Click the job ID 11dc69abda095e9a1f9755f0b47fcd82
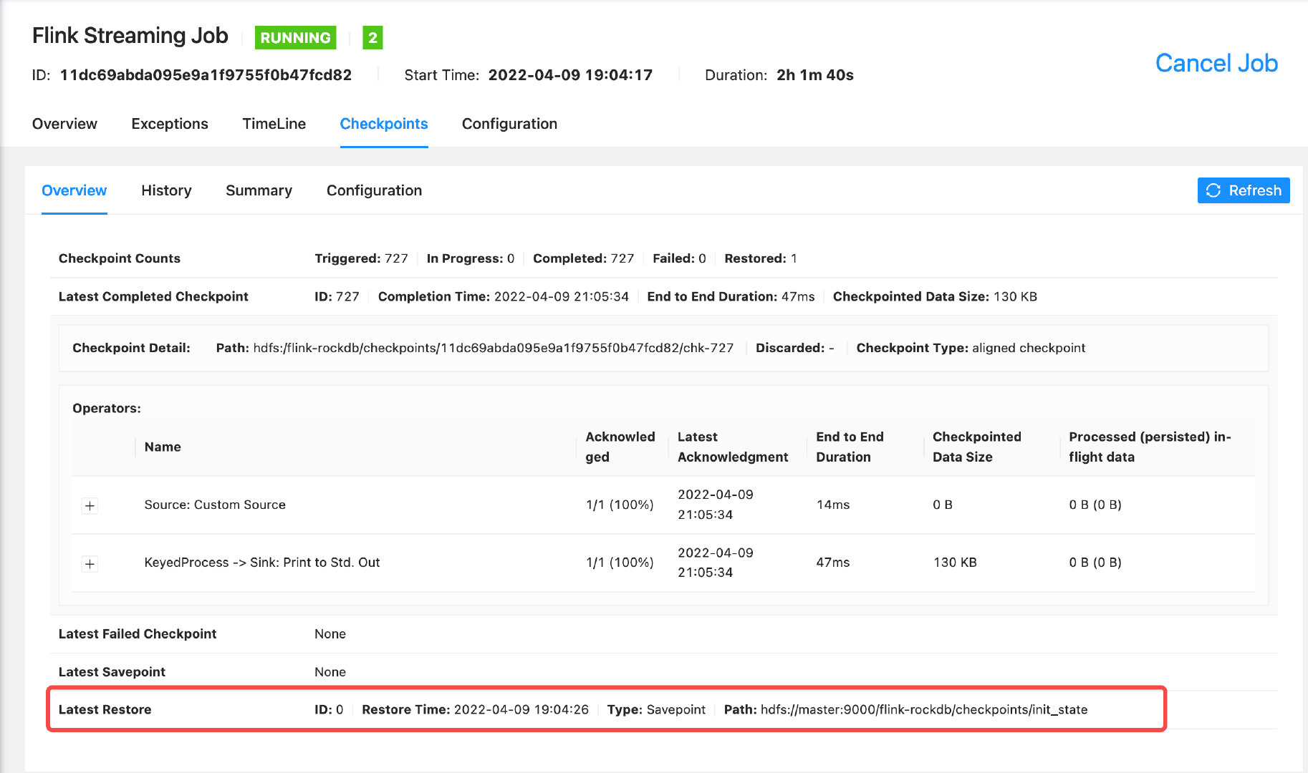The height and width of the screenshot is (773, 1308). tap(206, 74)
